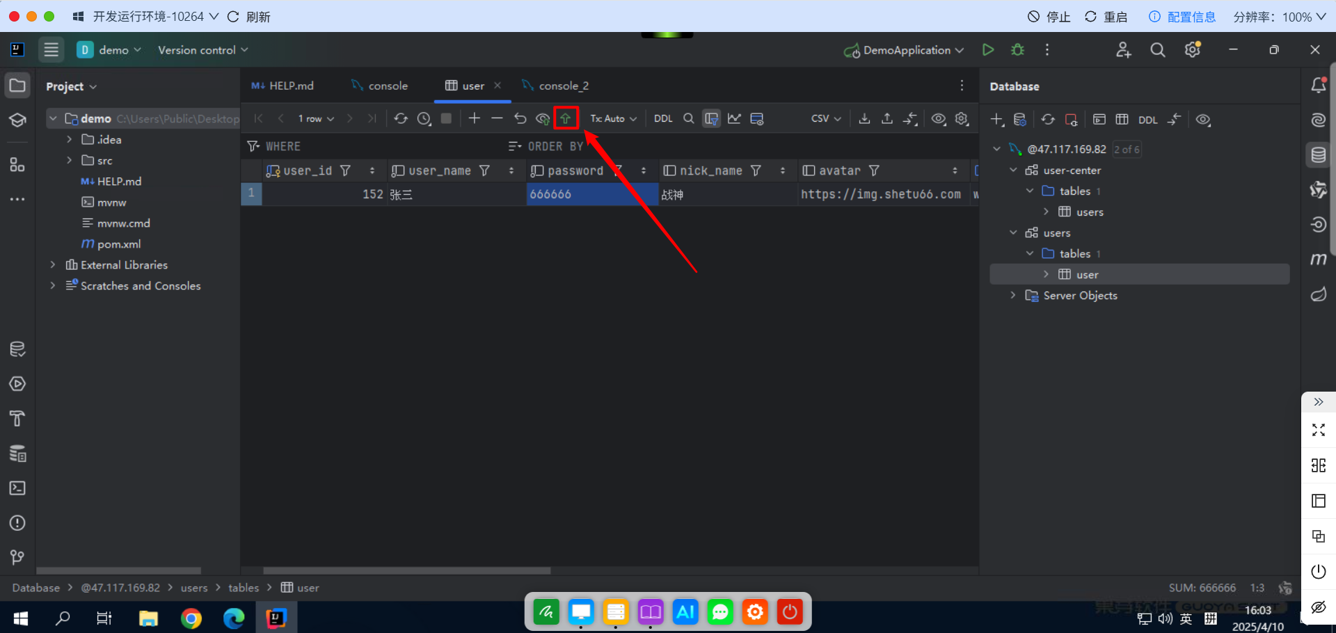This screenshot has width=1336, height=633.
Task: Sort by the user_id column arrows
Action: [372, 170]
